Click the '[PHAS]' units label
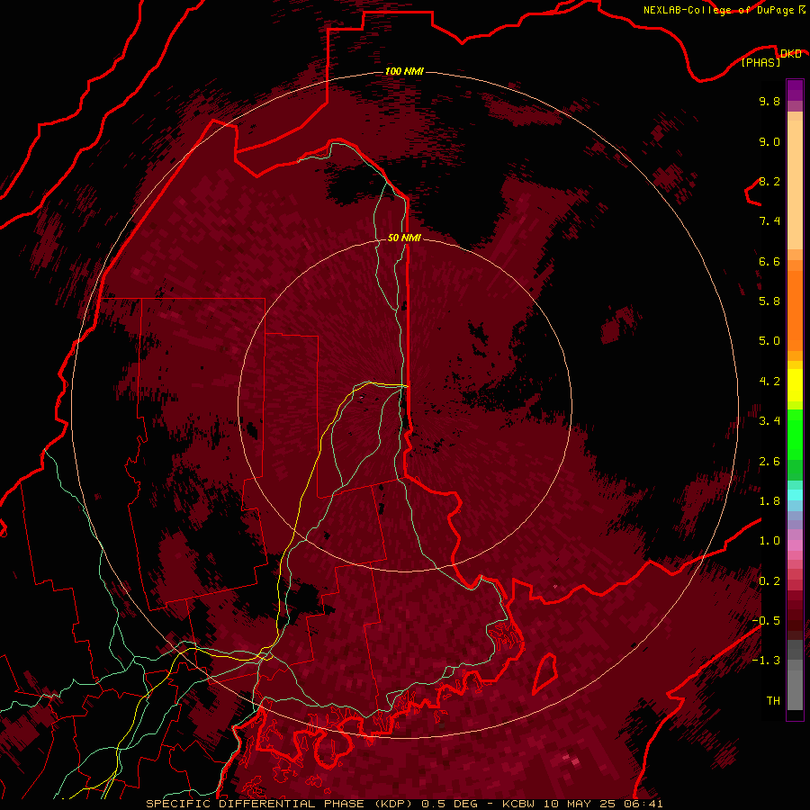 [760, 63]
